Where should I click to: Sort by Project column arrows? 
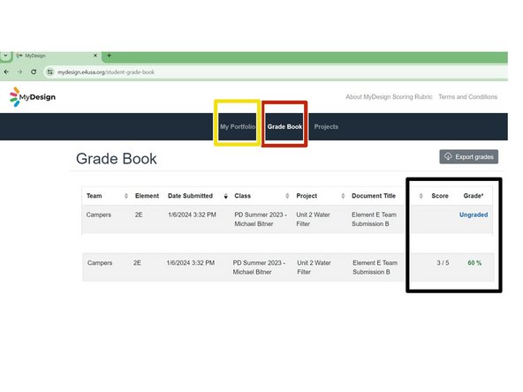click(x=343, y=196)
